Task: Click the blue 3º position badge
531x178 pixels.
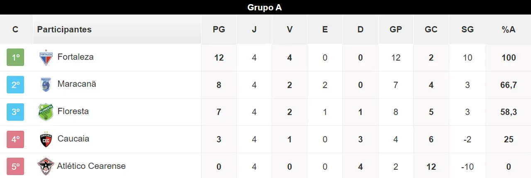Action: tap(16, 112)
